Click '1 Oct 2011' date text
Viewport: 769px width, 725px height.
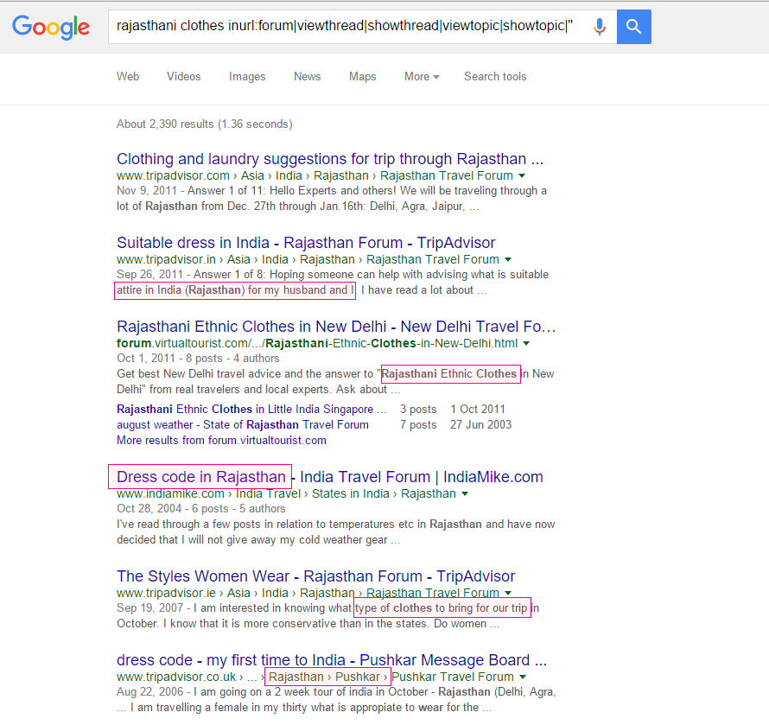tap(478, 409)
